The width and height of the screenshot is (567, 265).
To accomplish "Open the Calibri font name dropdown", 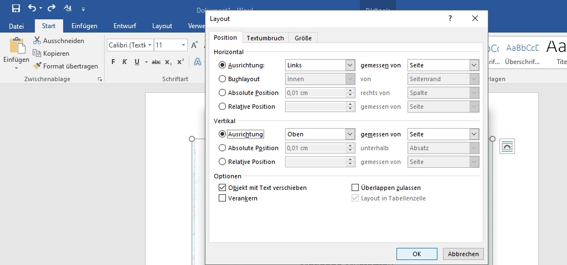I will [150, 45].
